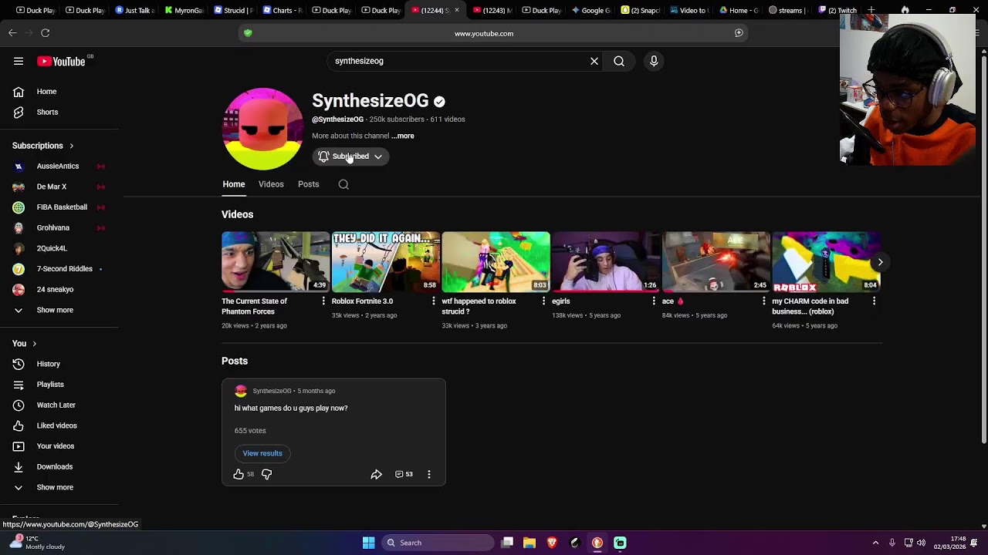988x555 pixels.
Task: Open DuckDuckGo browser in the taskbar
Action: [597, 543]
